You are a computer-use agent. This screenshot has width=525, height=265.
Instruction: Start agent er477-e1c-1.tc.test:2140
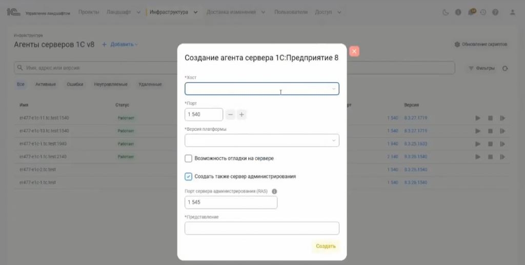click(x=478, y=157)
